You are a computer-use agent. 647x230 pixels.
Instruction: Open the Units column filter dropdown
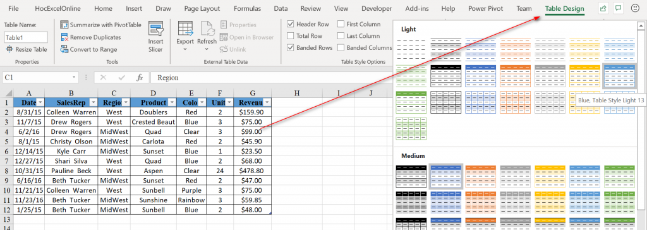(x=229, y=102)
